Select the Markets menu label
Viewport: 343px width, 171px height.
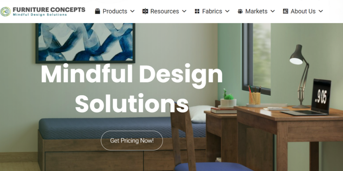[x=256, y=11]
